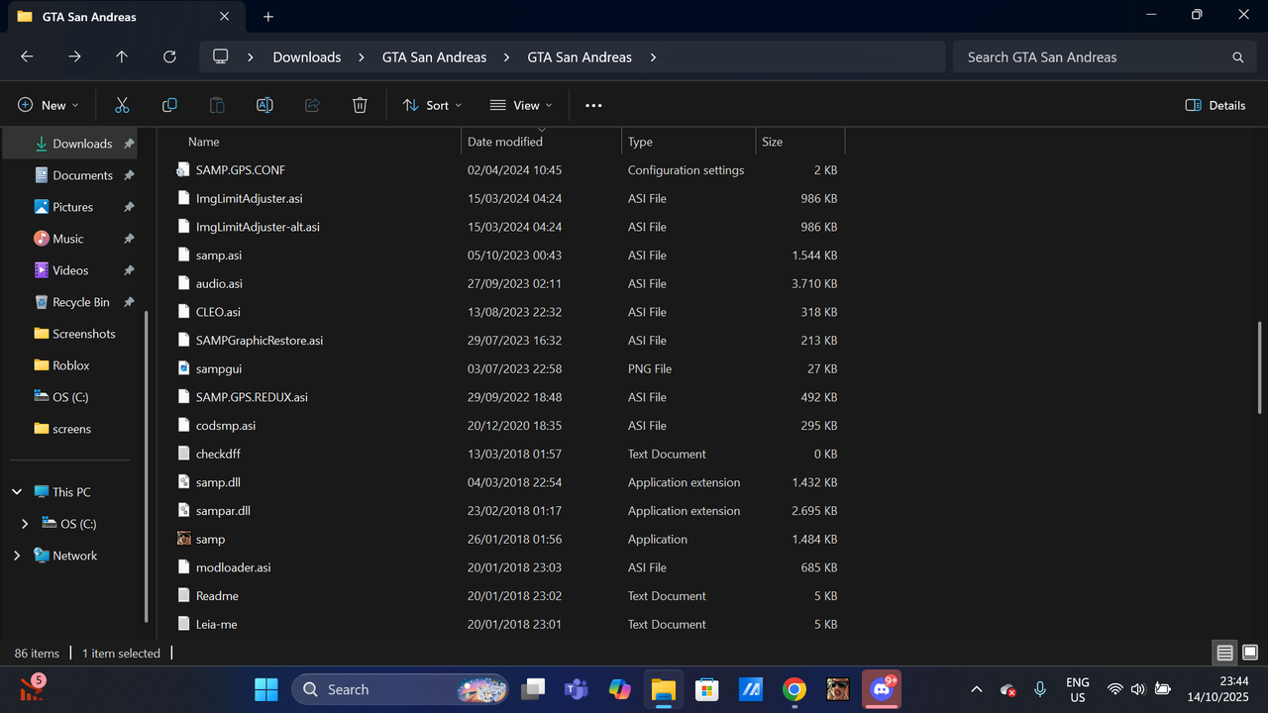Expand chevron after Downloads in address bar
This screenshot has width=1268, height=713.
(x=362, y=57)
